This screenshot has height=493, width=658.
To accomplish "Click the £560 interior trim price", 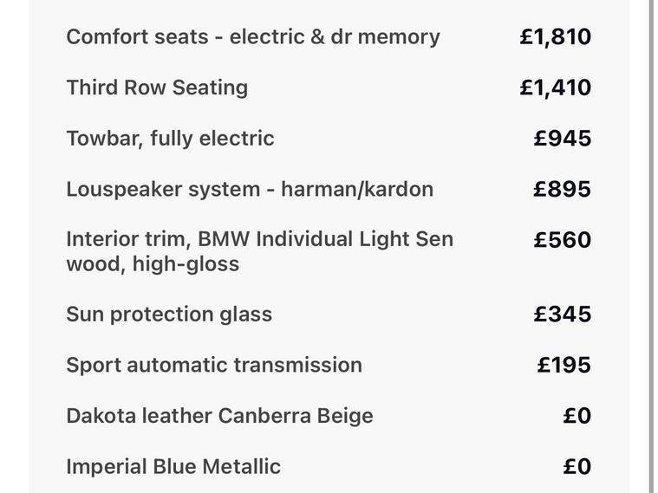I will point(562,240).
